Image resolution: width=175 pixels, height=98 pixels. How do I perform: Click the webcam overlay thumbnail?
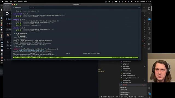[x=161, y=68]
